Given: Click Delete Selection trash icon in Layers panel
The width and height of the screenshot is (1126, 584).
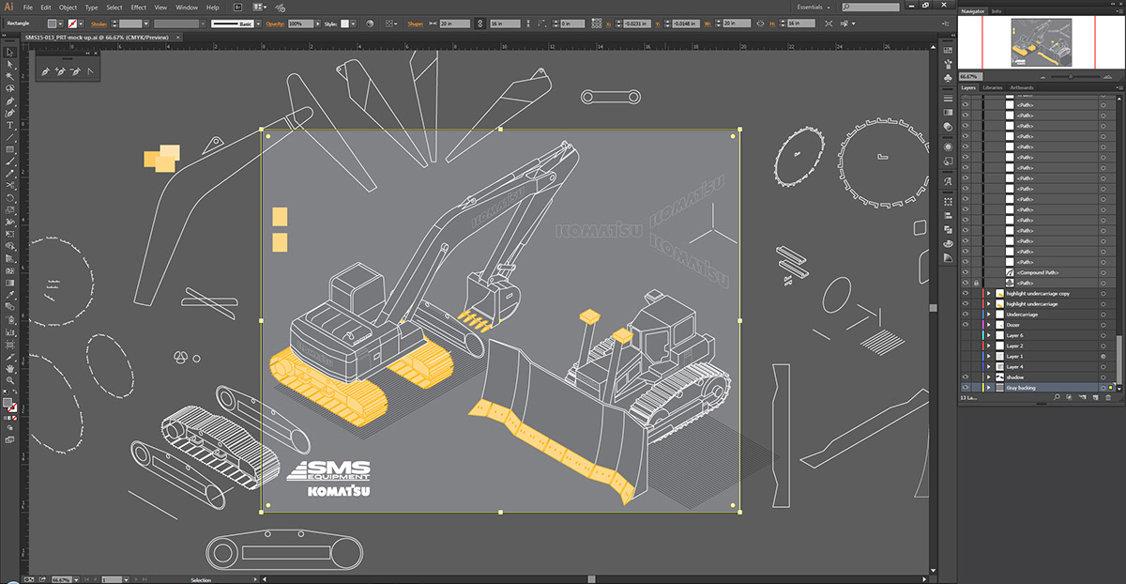Looking at the screenshot, I should [1109, 398].
